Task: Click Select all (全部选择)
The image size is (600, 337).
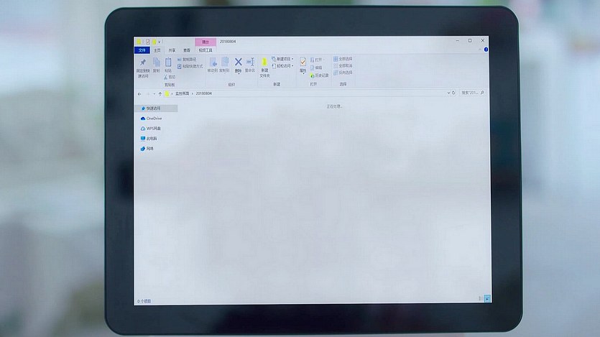Action: coord(343,59)
